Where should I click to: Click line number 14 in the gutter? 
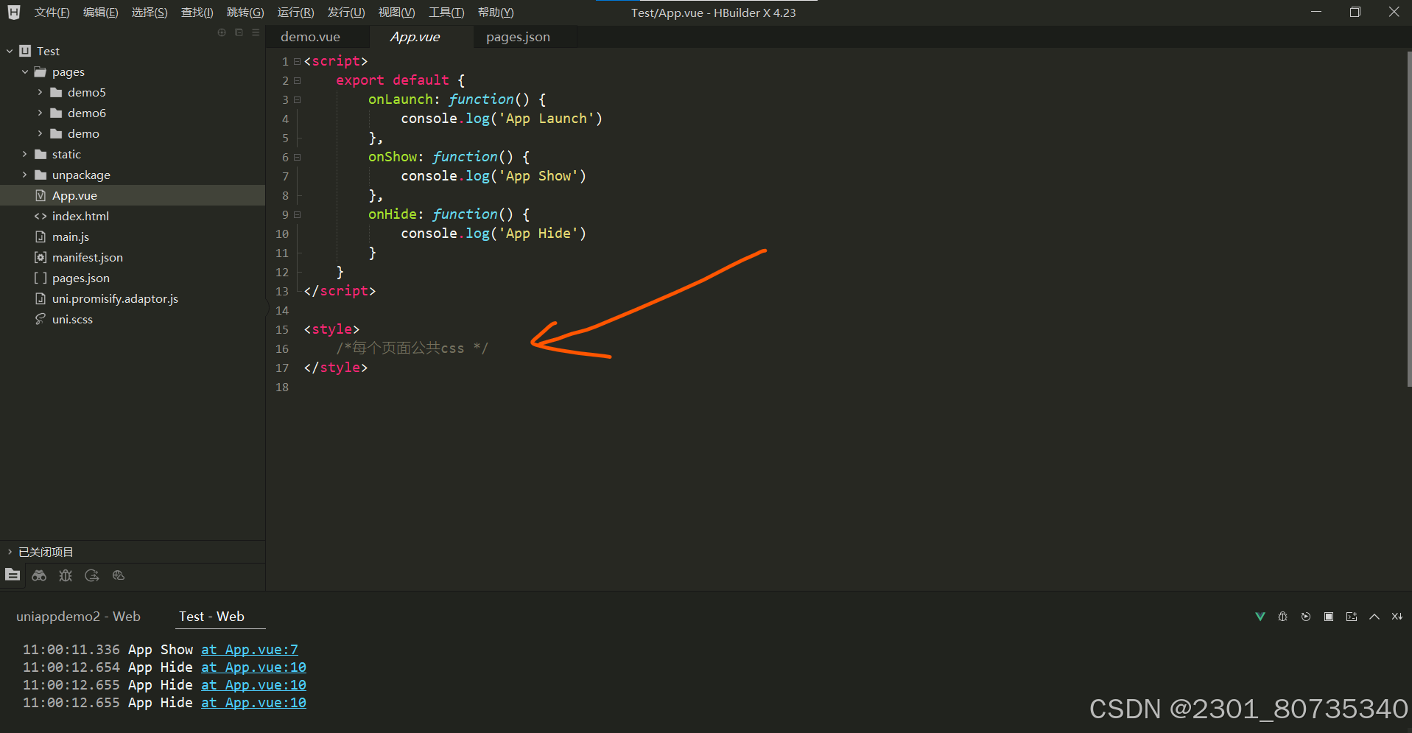click(282, 310)
